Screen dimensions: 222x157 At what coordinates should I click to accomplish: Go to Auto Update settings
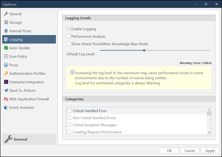click(x=29, y=48)
